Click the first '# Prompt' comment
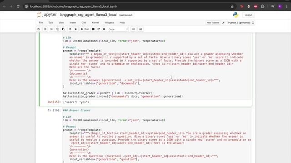This screenshot has width=291, height=163. coord(69,48)
